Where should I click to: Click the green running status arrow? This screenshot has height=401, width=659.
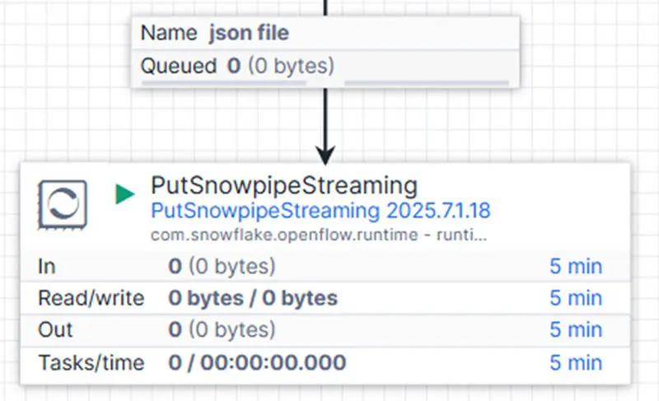pyautogui.click(x=125, y=194)
